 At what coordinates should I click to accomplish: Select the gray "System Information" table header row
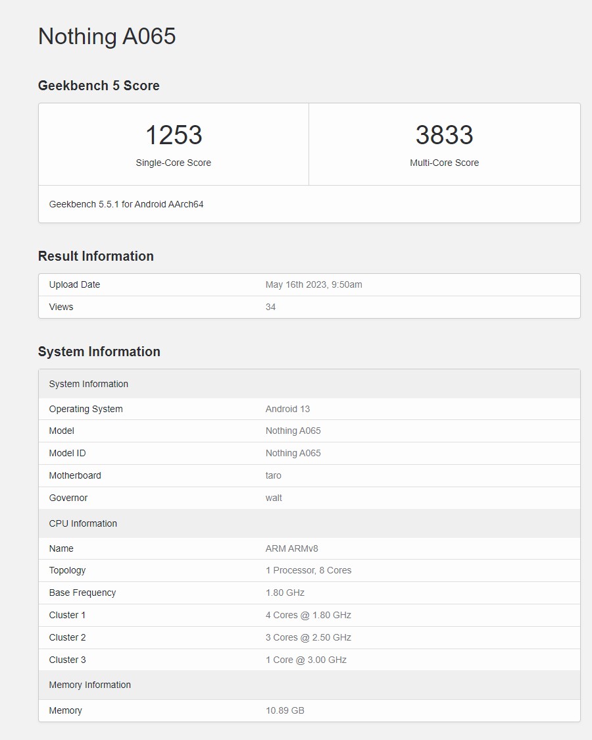pyautogui.click(x=309, y=384)
